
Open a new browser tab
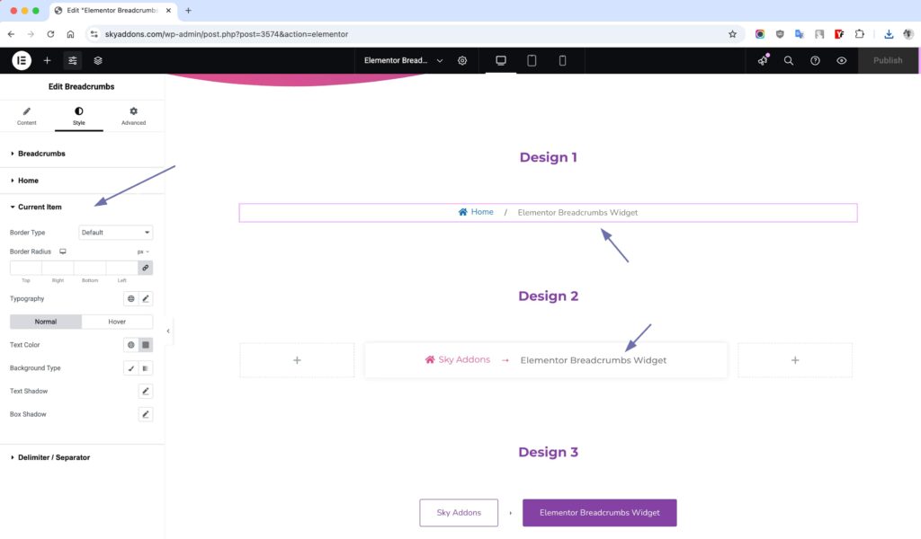[189, 11]
